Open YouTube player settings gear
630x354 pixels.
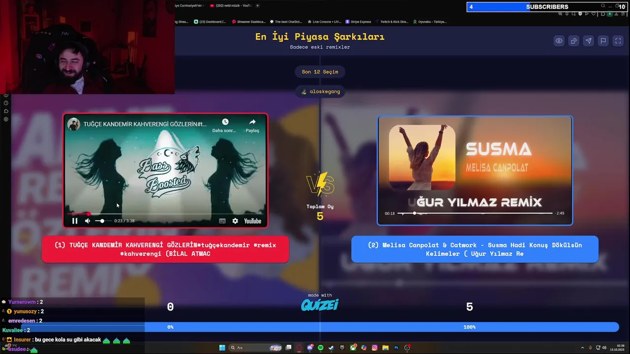[x=235, y=221]
